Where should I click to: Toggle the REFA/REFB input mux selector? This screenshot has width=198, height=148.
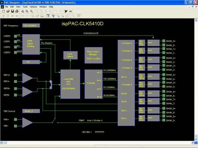pyautogui.click(x=51, y=84)
